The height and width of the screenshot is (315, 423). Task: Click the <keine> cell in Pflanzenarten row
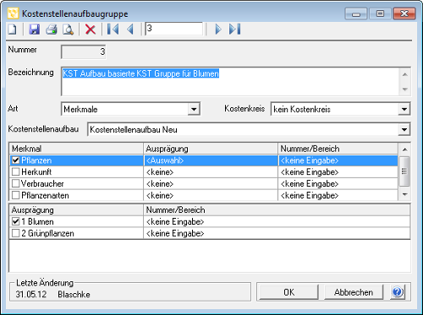(x=211, y=195)
